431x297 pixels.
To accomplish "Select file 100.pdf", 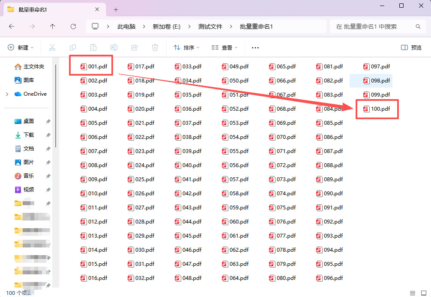I will pos(377,109).
